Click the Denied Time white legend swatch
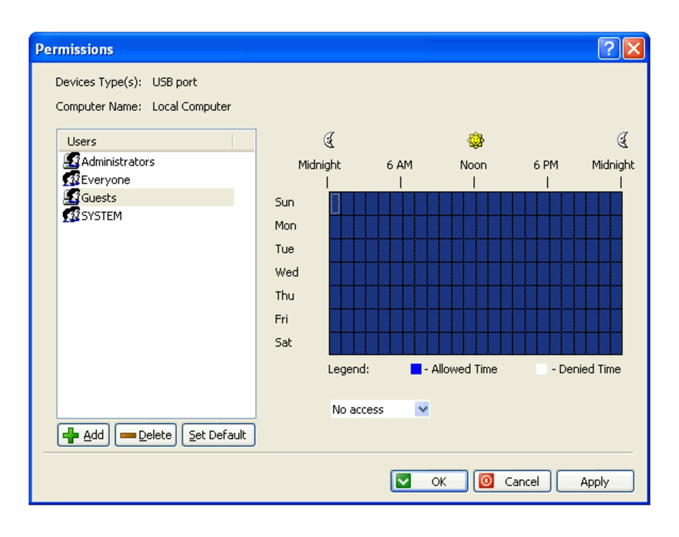The width and height of the screenshot is (679, 537). (x=541, y=369)
